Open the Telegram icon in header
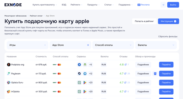Screen dimensions: 183x99 click(163, 5)
